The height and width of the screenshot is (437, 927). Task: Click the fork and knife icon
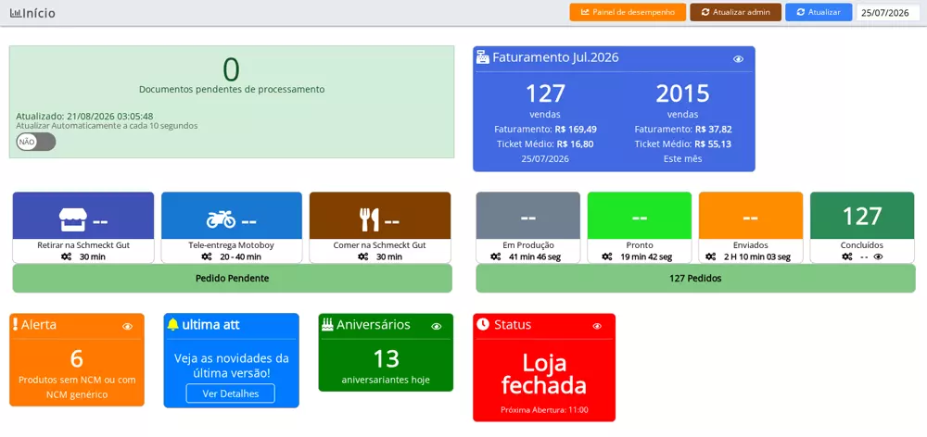point(370,220)
